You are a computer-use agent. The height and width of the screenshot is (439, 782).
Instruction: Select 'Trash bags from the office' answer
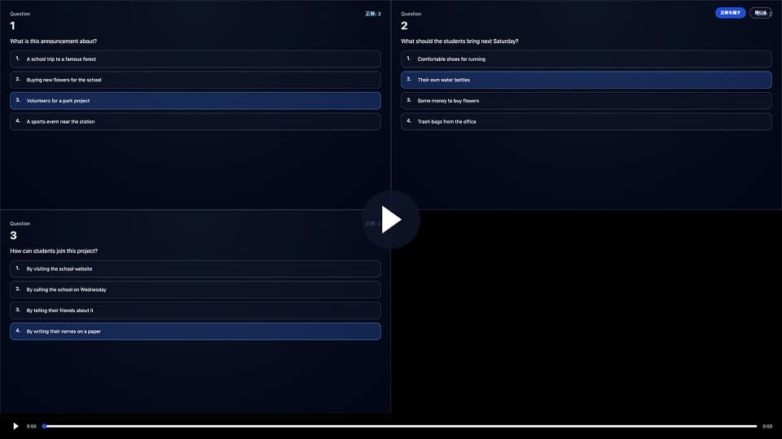[x=586, y=122]
